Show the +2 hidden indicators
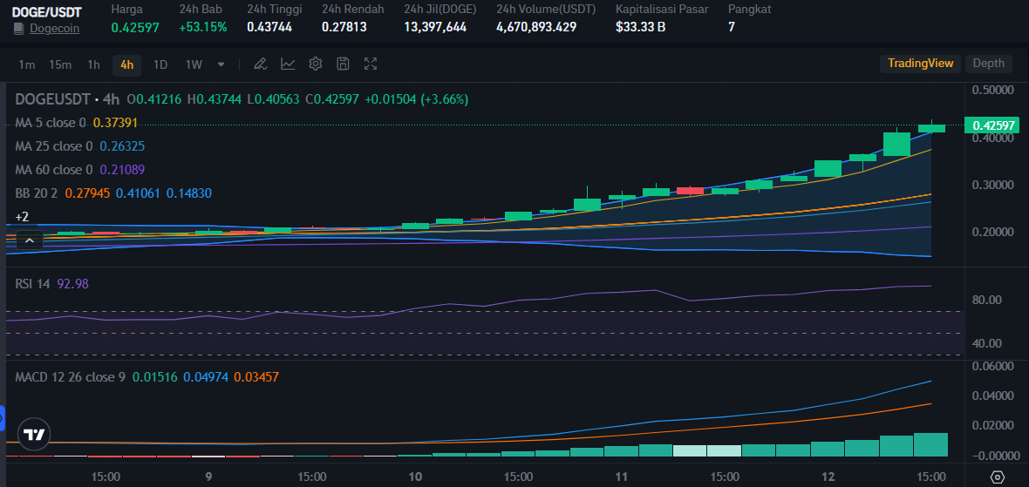The width and height of the screenshot is (1029, 487). [23, 216]
